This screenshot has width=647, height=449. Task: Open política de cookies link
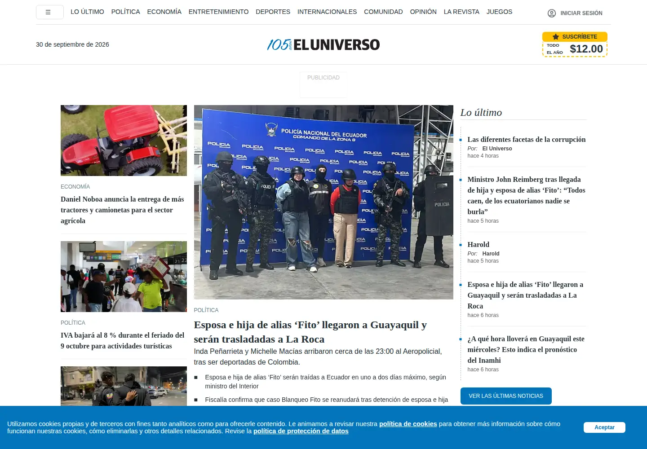point(408,424)
